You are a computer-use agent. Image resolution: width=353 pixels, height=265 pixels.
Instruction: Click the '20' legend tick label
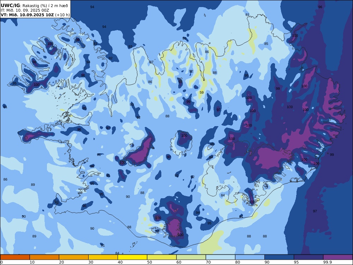61,262
